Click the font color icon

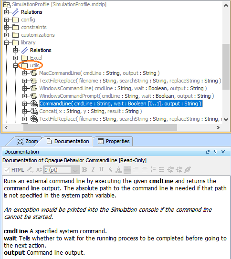point(118,170)
